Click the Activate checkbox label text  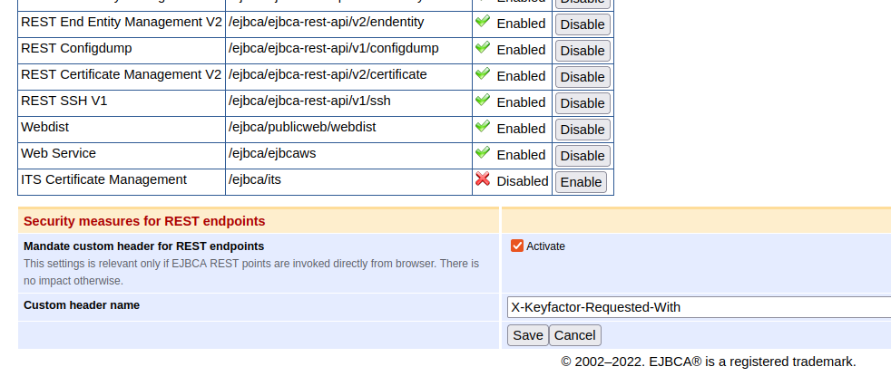(545, 246)
